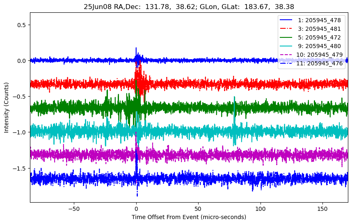Click the y-axis tick label −1.5
The width and height of the screenshot is (352, 224).
click(x=20, y=168)
